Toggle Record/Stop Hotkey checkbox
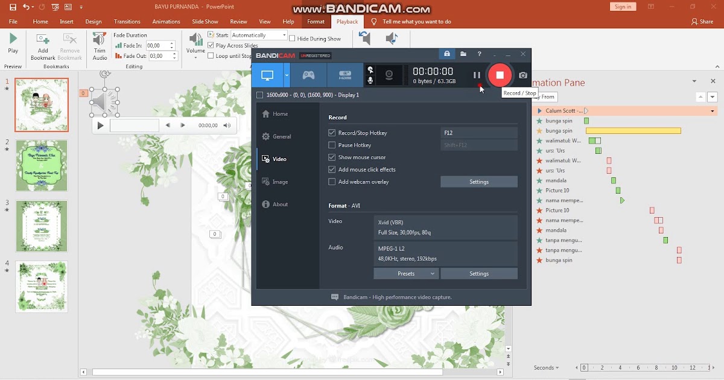The width and height of the screenshot is (724, 380). pos(332,133)
